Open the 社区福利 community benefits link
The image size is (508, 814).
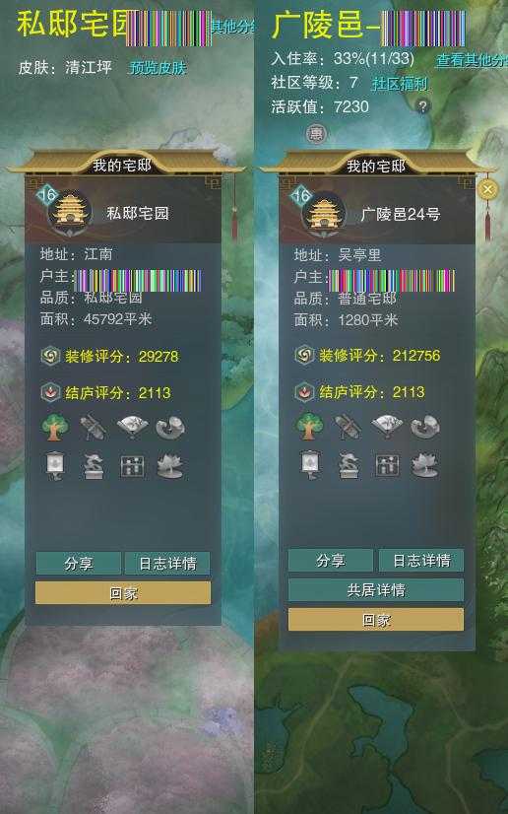point(399,83)
